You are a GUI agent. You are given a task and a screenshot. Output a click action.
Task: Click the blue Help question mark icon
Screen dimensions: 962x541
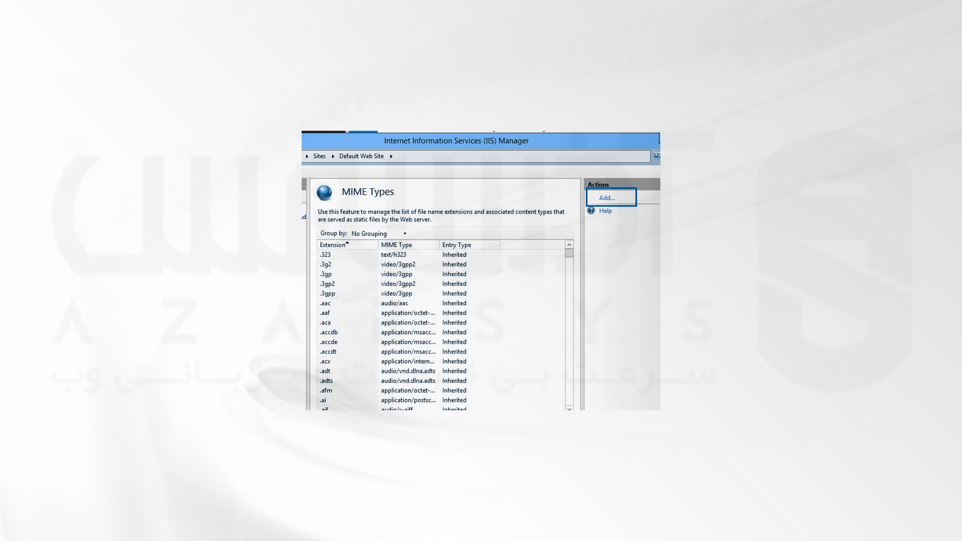(591, 211)
